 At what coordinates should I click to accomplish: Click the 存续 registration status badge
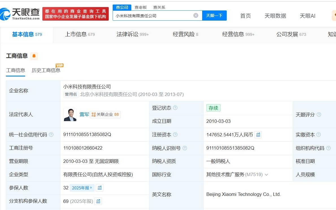(x=213, y=108)
